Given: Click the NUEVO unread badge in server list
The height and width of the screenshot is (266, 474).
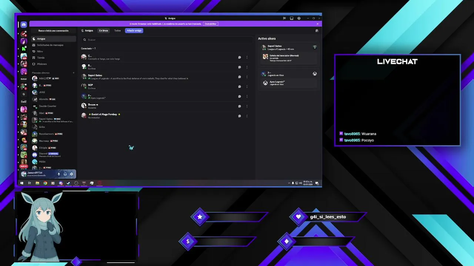Looking at the screenshot, I should pyautogui.click(x=24, y=166).
